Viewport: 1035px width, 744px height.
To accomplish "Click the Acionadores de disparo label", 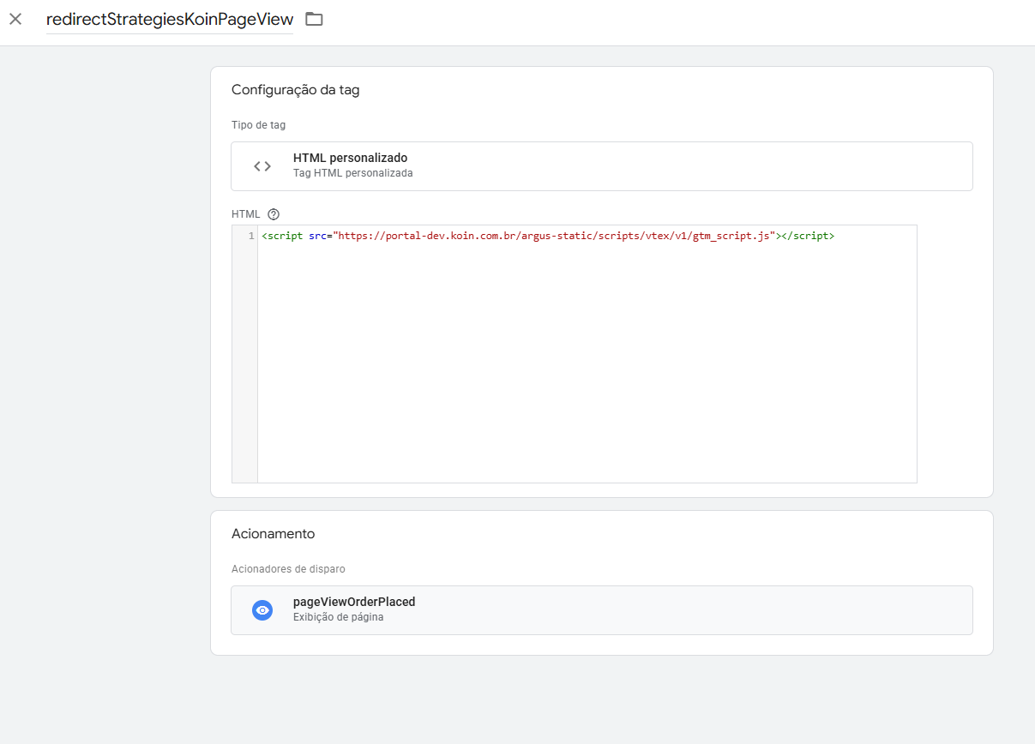I will (x=288, y=569).
